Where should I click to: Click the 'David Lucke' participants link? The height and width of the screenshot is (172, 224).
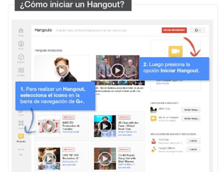pos(70,163)
